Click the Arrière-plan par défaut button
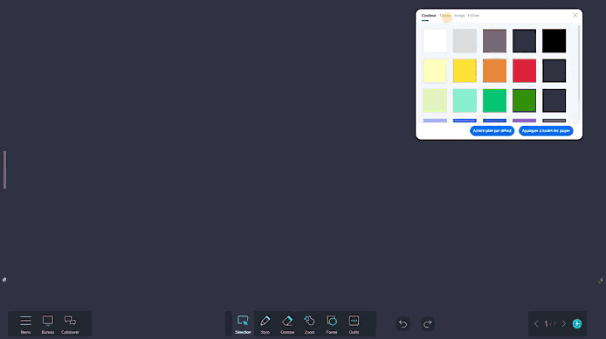This screenshot has width=606, height=339. click(492, 131)
